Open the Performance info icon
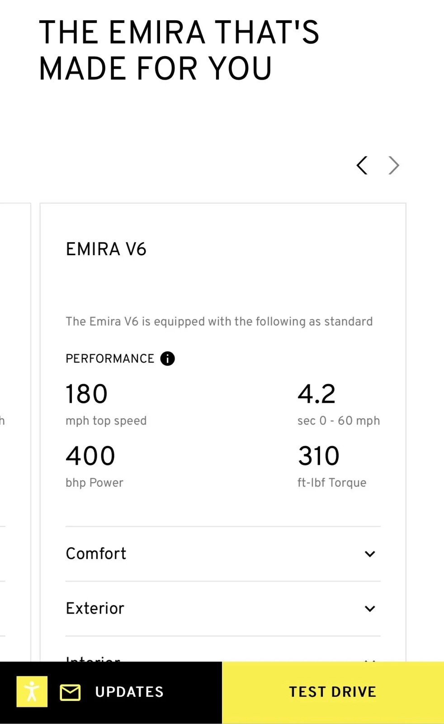This screenshot has height=724, width=444. point(167,358)
